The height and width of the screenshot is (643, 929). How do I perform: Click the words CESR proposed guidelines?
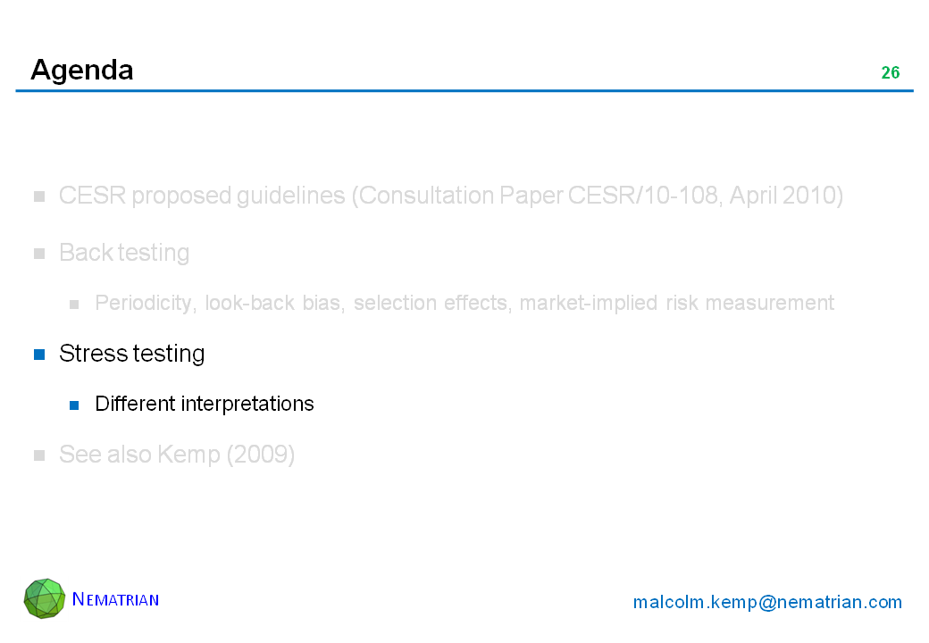point(203,196)
